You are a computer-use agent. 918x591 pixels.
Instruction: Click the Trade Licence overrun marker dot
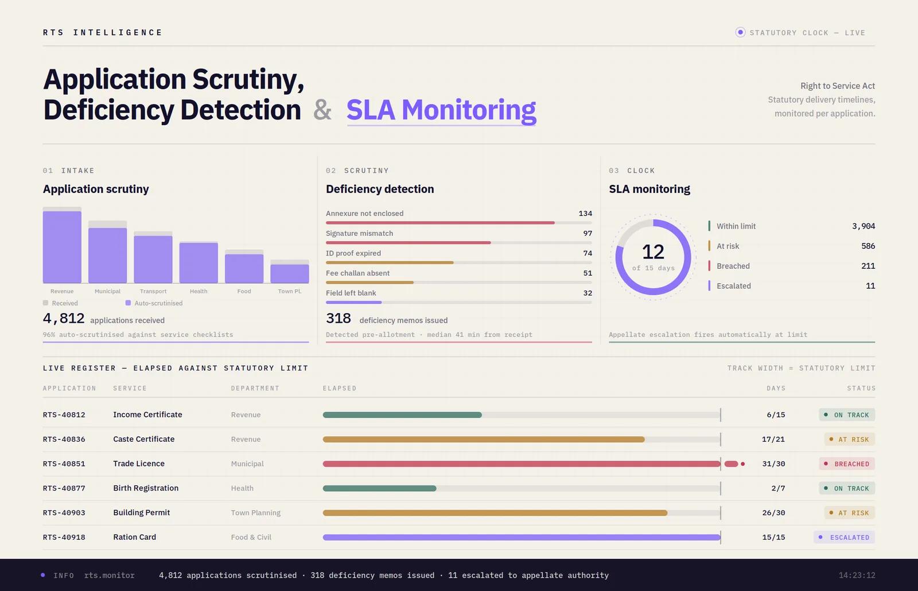pyautogui.click(x=743, y=463)
